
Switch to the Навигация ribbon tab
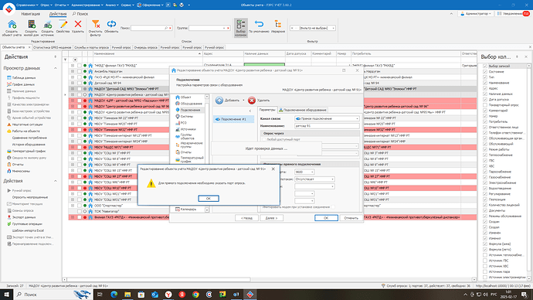(31, 14)
